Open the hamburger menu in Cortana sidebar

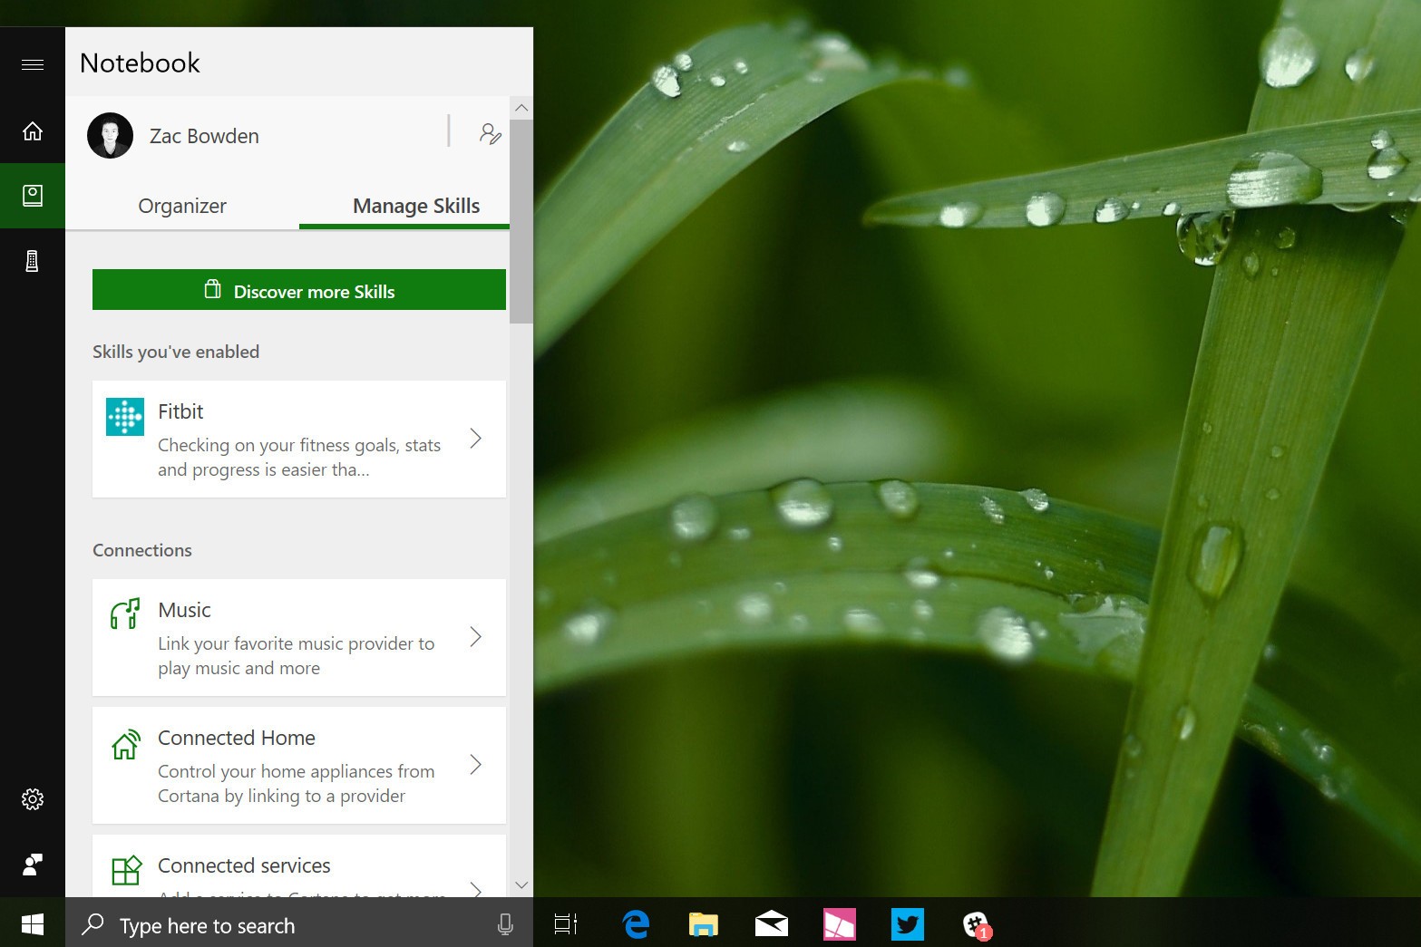(33, 64)
